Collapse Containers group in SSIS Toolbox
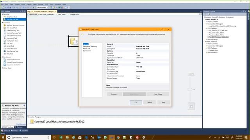This screenshot has height=140, width=250. 2,57
